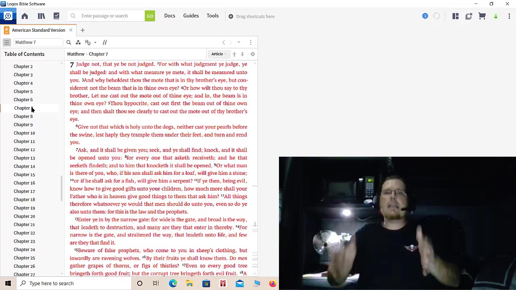516x290 pixels.
Task: Select Chapter 5 in Table of Contents
Action: pyautogui.click(x=23, y=91)
